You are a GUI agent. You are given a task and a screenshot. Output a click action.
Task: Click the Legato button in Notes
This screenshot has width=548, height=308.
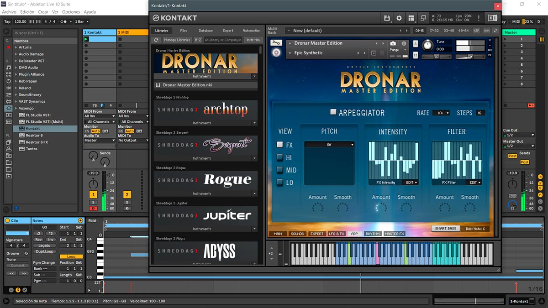44,245
